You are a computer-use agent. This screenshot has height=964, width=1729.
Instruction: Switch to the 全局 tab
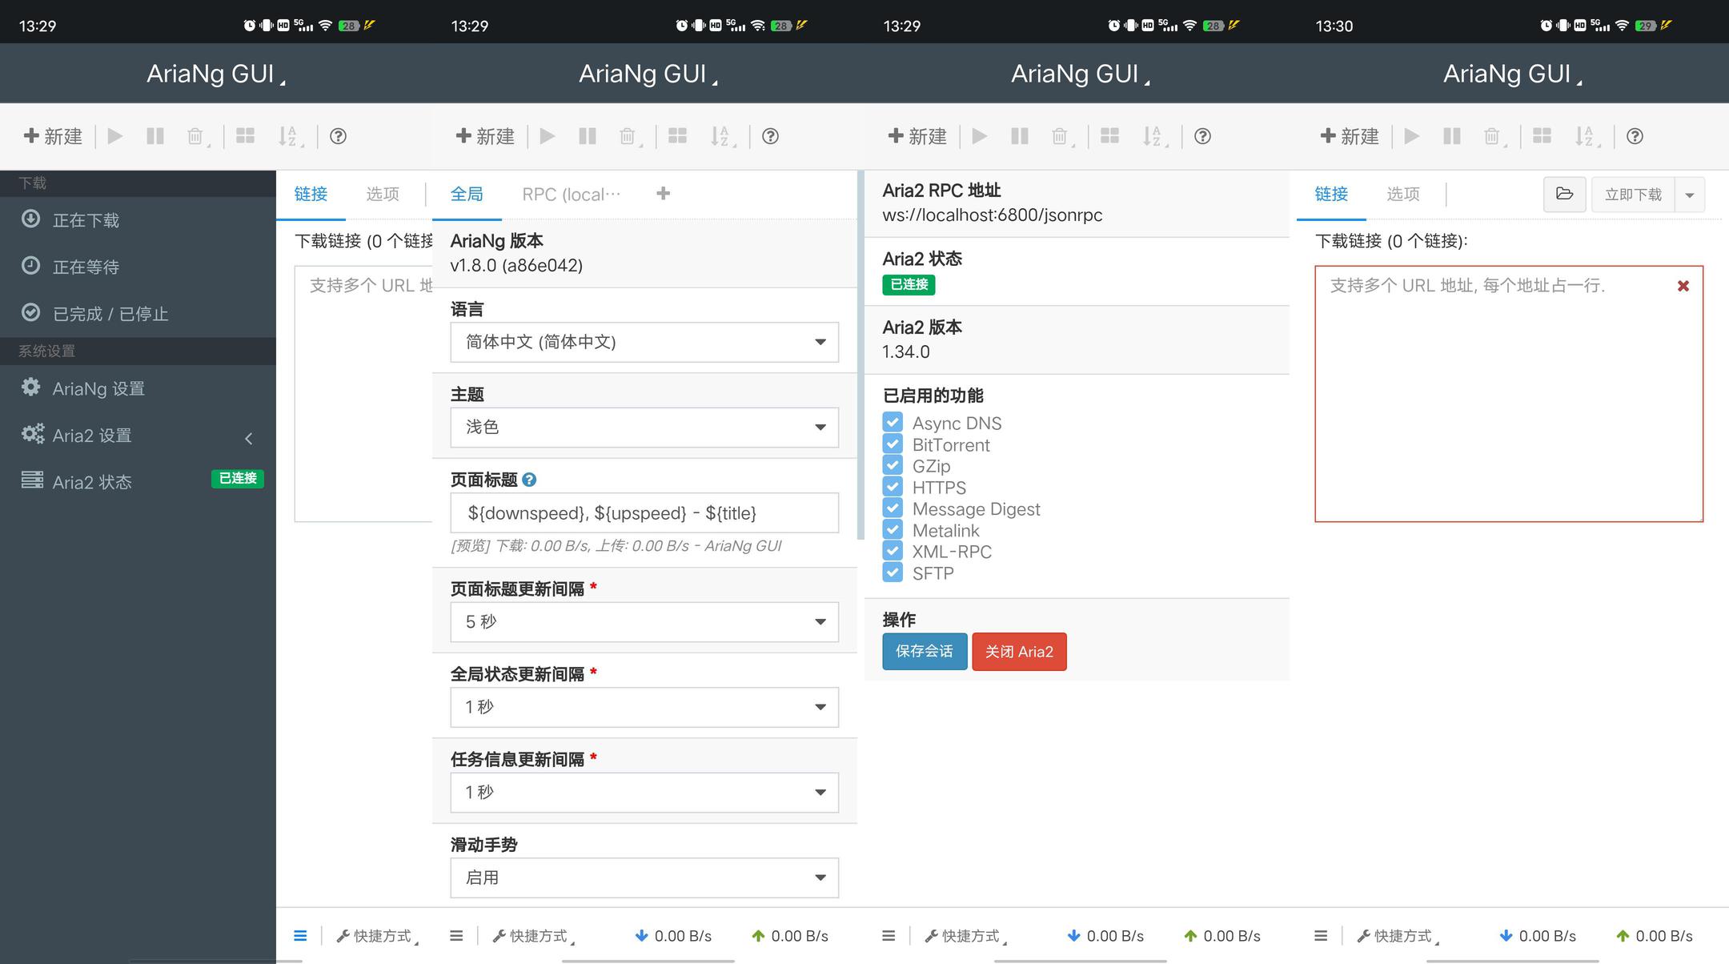tap(467, 194)
